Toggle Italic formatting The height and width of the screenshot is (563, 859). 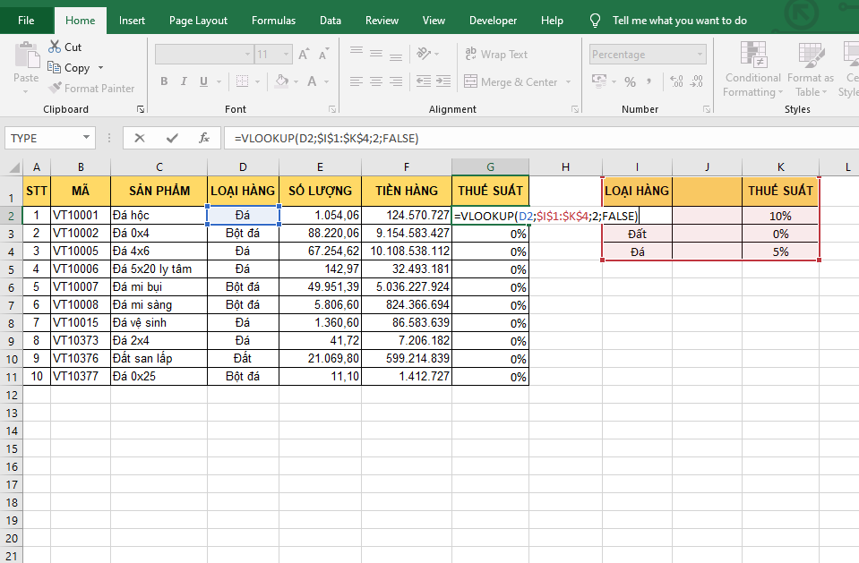tap(185, 81)
